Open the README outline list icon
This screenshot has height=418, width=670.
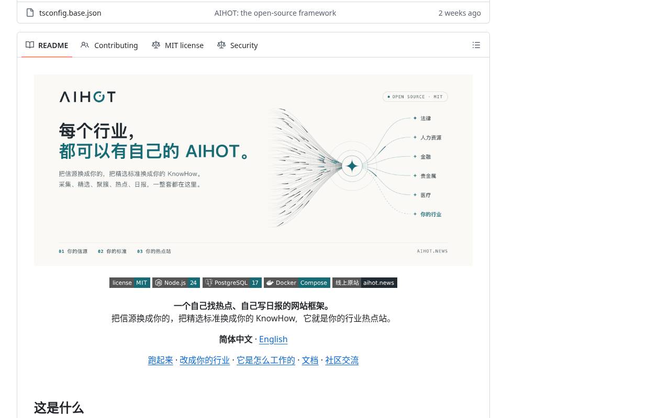(x=476, y=45)
